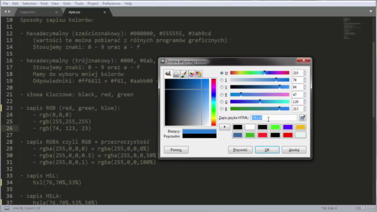Close the index.html tab
Viewport: 377px width, 212px height.
point(57,12)
